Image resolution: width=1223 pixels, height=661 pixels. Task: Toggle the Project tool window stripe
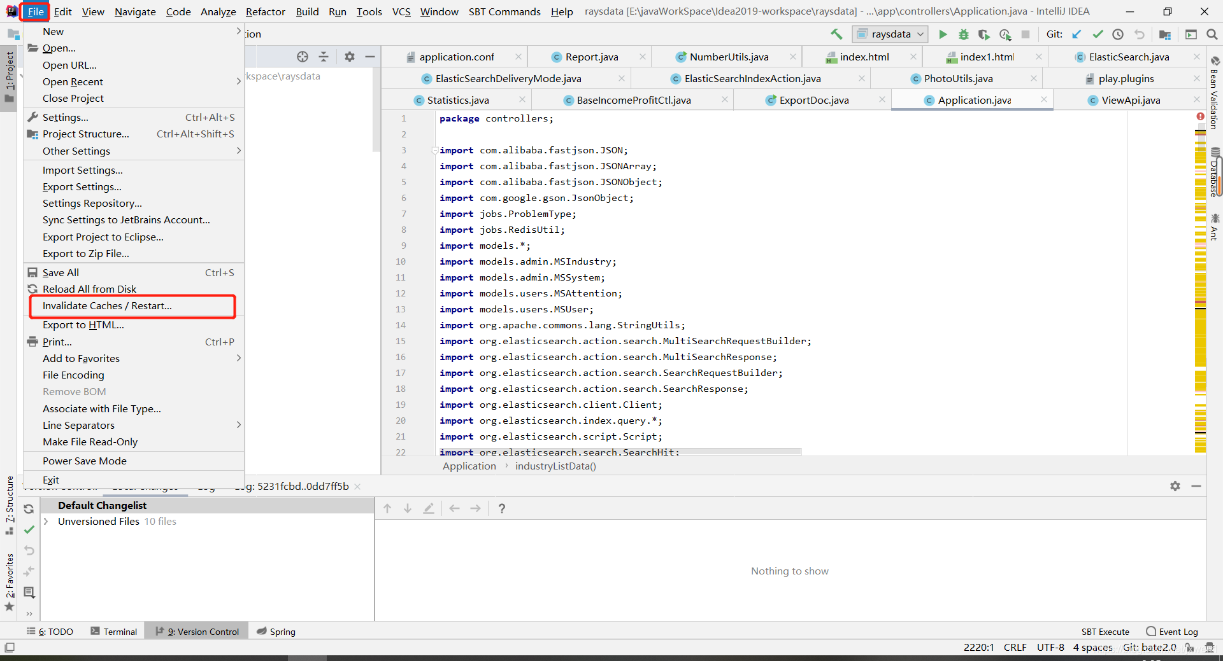pyautogui.click(x=10, y=76)
